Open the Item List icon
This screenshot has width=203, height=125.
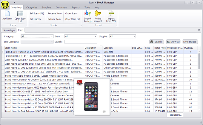pos(20,14)
